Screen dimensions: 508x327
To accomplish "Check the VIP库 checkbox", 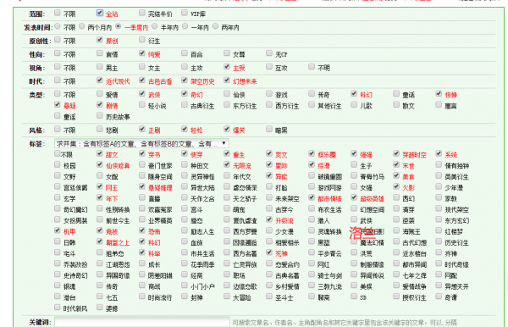I will [x=185, y=13].
